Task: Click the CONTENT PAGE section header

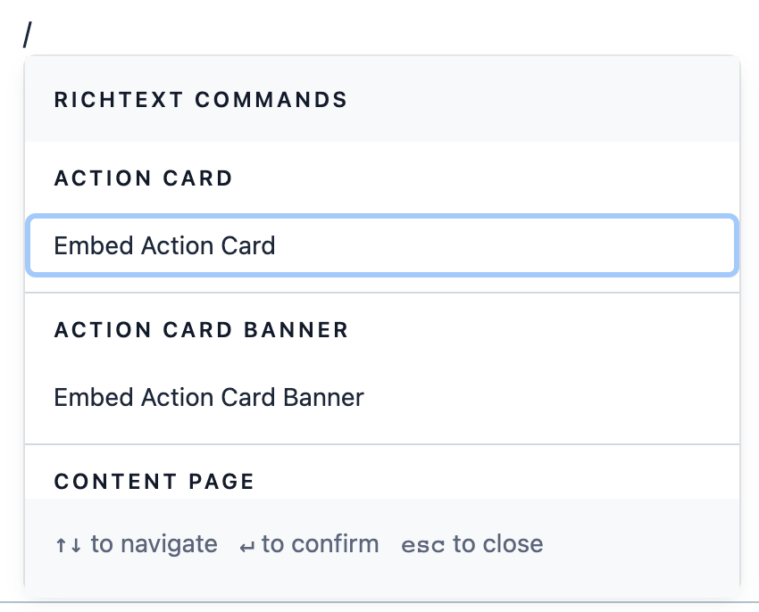Action: 154,481
